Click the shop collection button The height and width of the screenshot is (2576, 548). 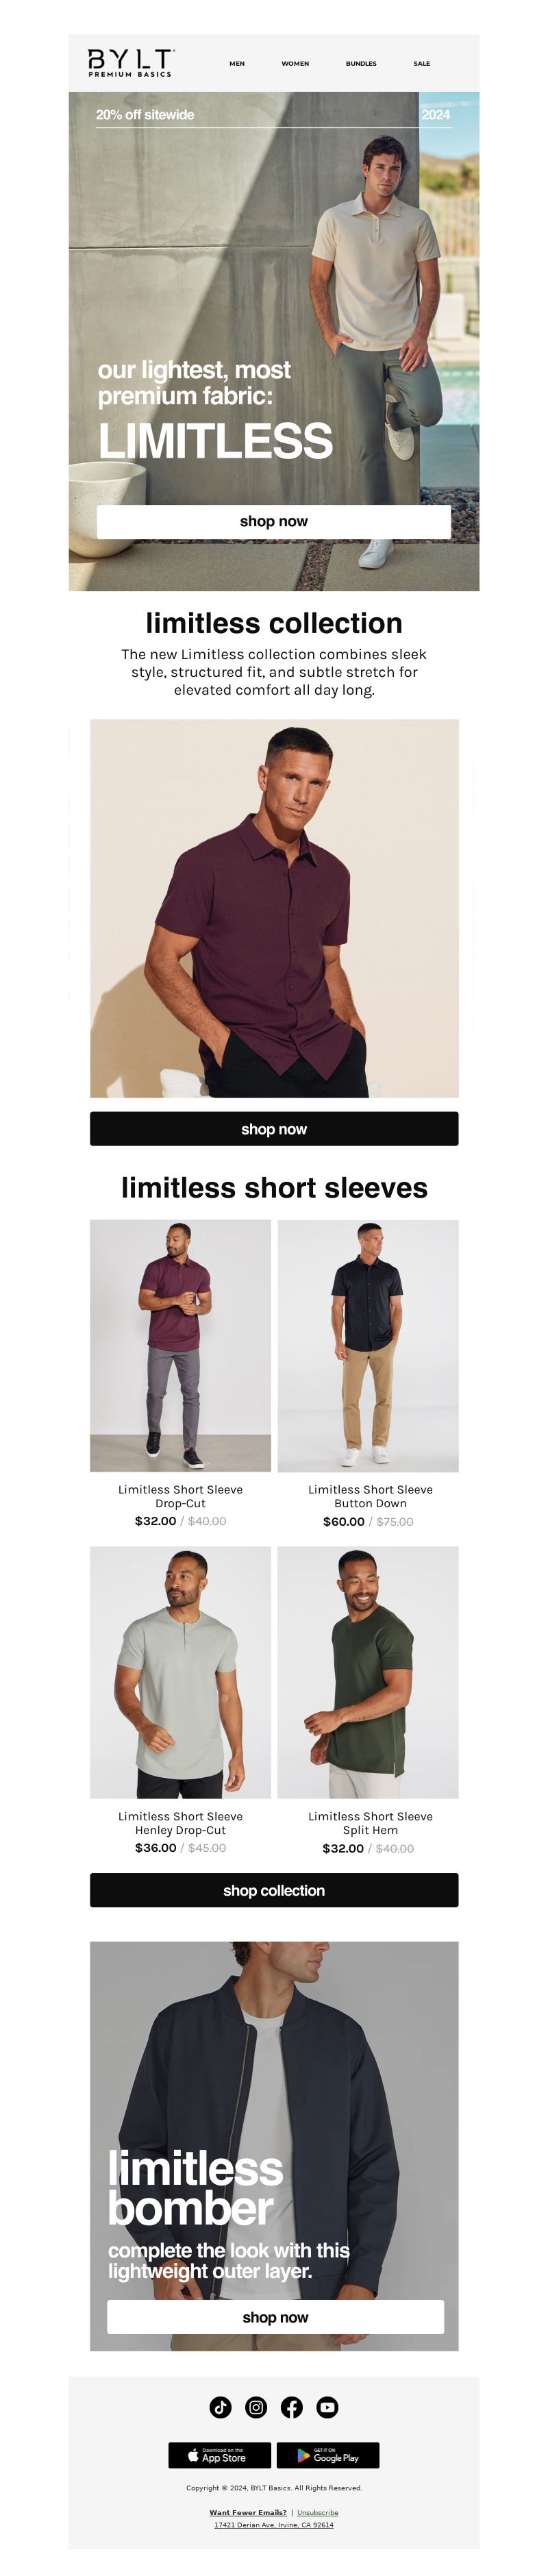tap(274, 1890)
